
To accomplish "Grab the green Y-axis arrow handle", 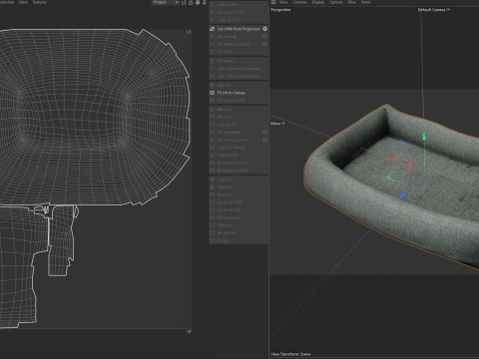I will click(424, 137).
